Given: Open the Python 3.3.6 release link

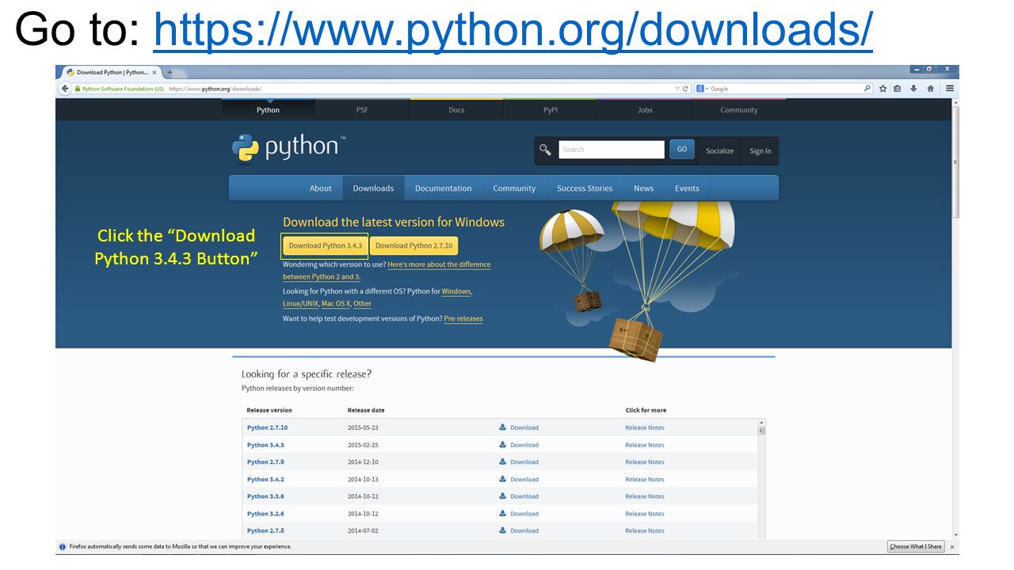Looking at the screenshot, I should (x=265, y=496).
